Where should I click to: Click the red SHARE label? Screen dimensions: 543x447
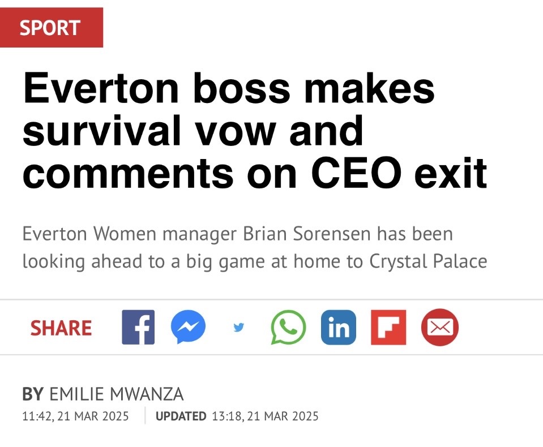(x=61, y=328)
